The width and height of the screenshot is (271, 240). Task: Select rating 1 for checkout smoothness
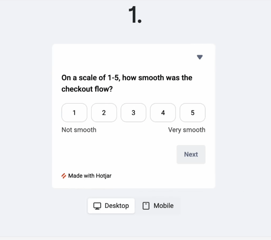pyautogui.click(x=75, y=113)
